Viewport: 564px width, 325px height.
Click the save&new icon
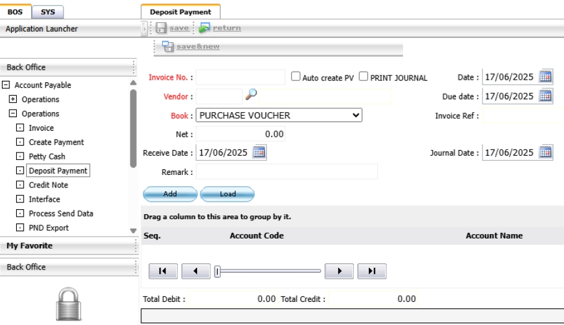tap(168, 47)
